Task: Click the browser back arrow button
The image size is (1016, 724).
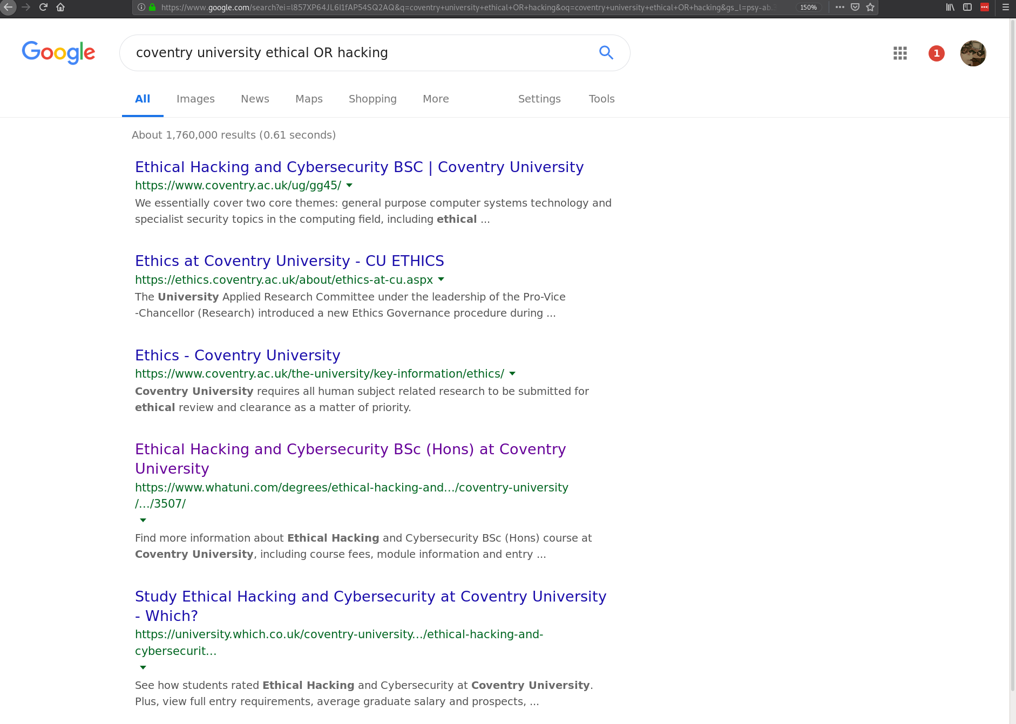Action: pos(8,8)
